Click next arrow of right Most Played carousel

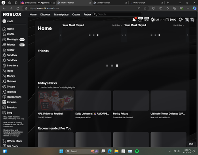click(187, 35)
